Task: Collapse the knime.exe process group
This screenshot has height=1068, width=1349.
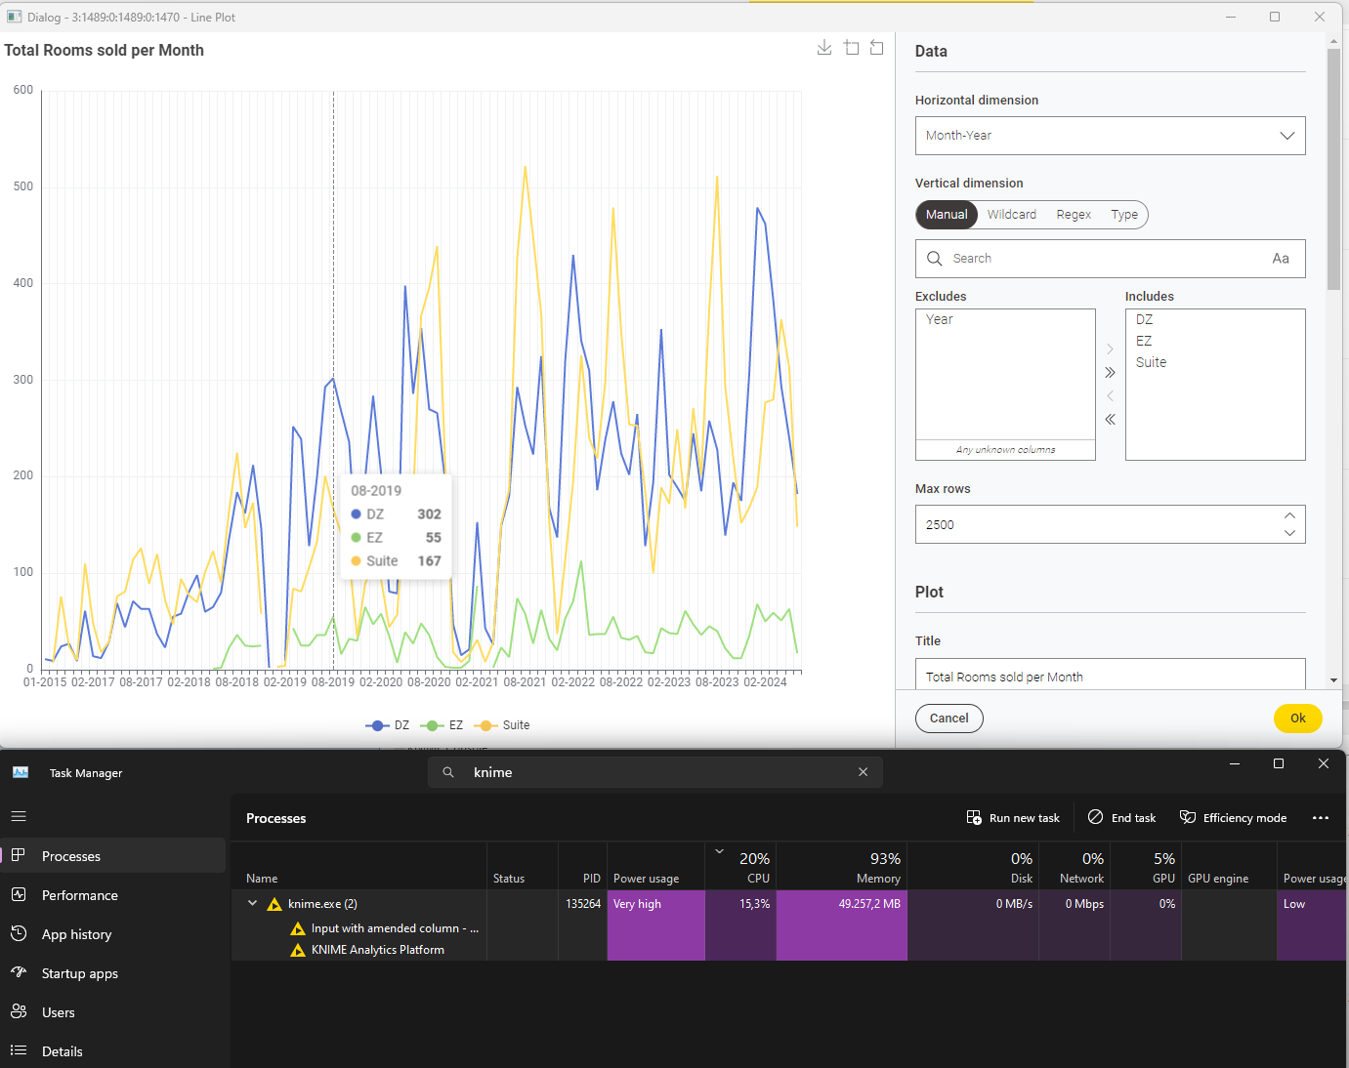Action: 252,903
